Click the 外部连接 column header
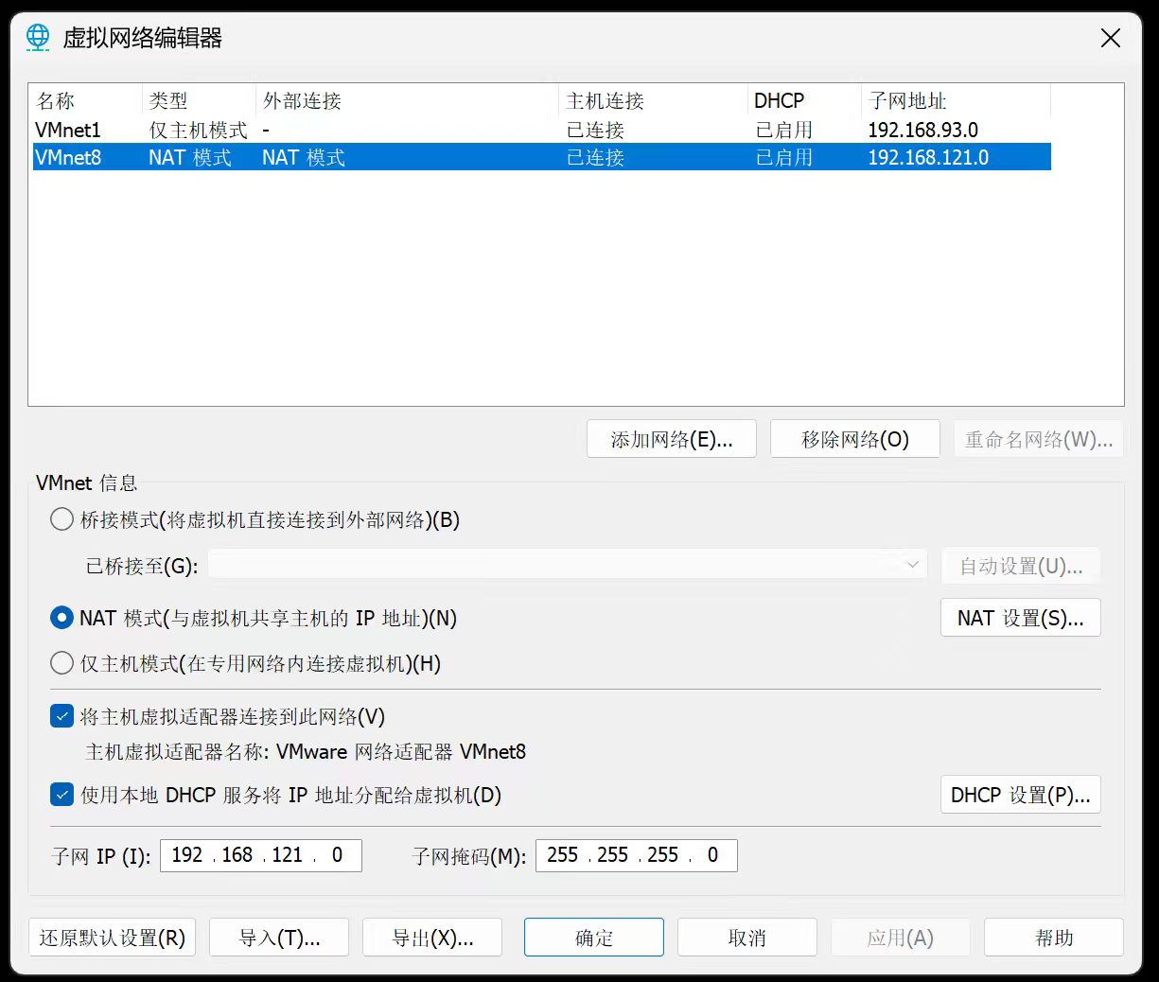 pos(407,100)
